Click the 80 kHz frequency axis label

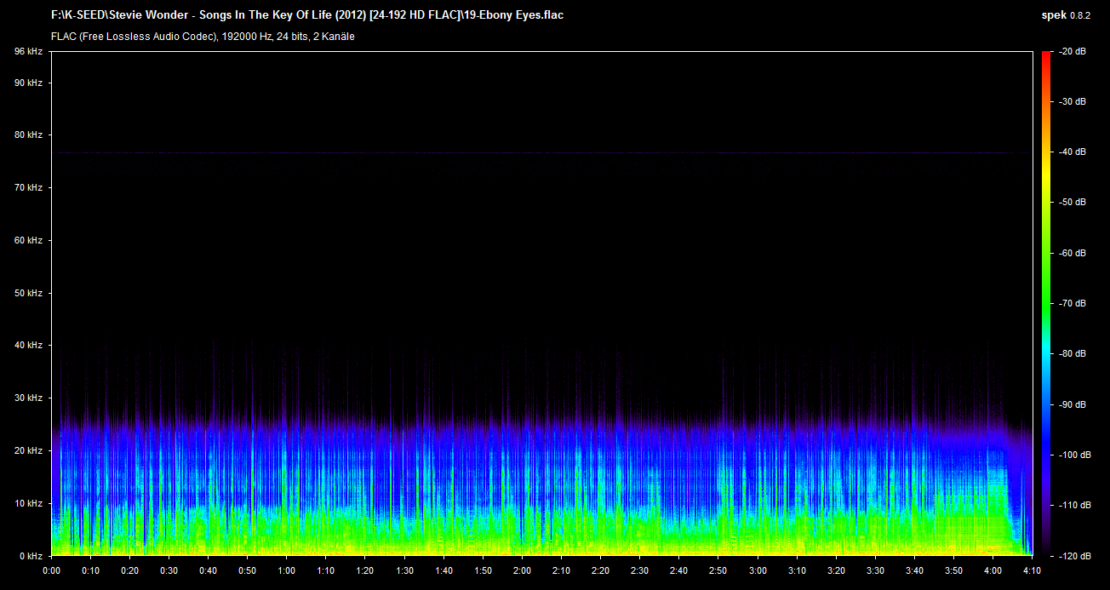point(28,135)
